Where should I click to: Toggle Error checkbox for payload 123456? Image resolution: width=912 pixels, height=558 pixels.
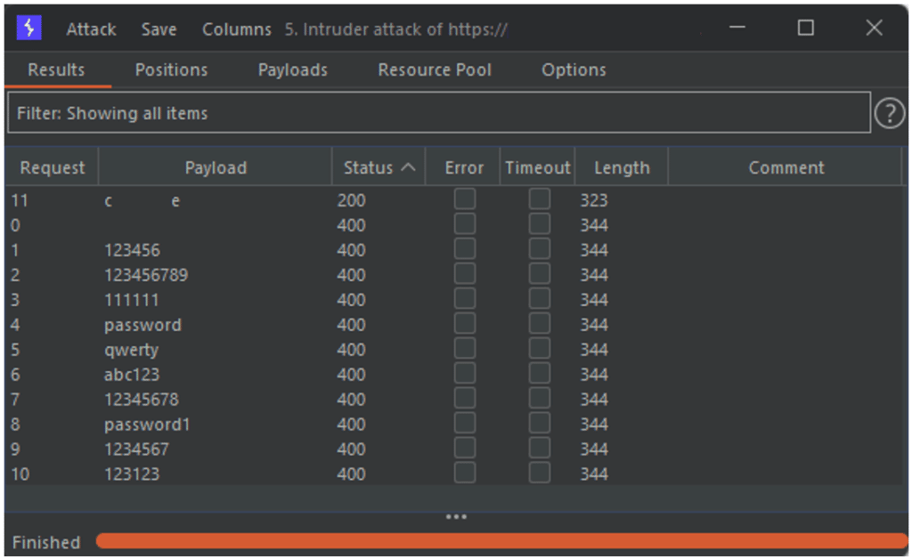click(465, 249)
